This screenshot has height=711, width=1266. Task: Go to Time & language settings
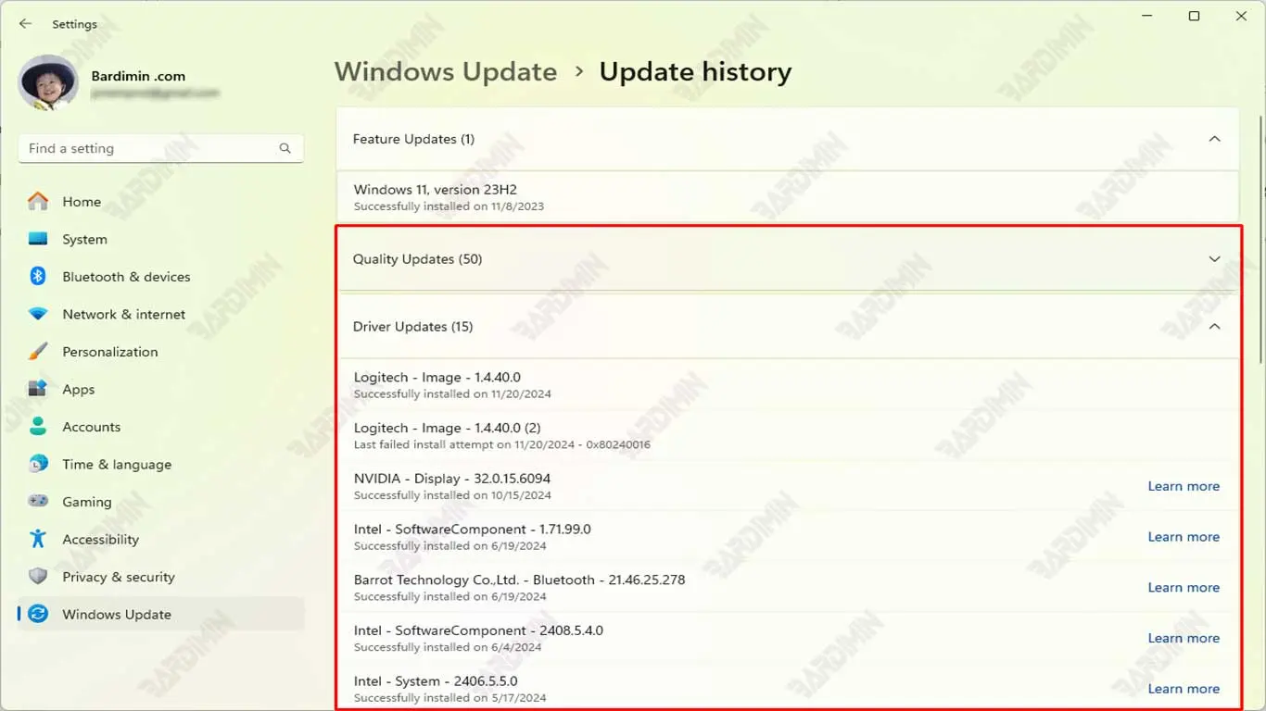click(116, 464)
